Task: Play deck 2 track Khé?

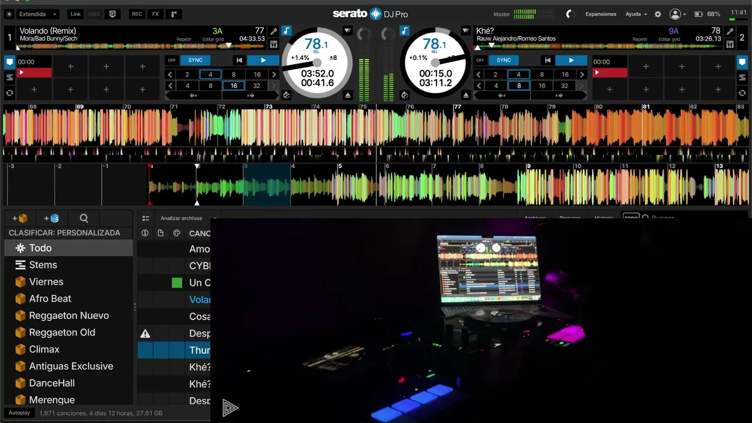Action: [x=571, y=60]
